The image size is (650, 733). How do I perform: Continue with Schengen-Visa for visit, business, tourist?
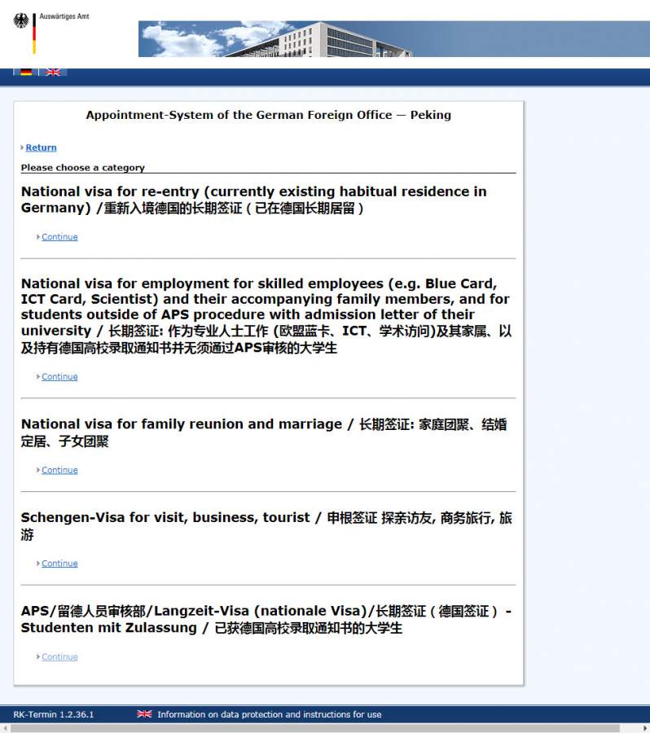(x=59, y=564)
